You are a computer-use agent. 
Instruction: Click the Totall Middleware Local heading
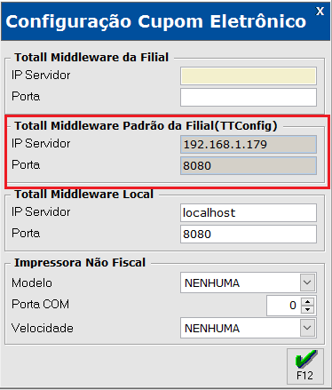[x=84, y=194]
